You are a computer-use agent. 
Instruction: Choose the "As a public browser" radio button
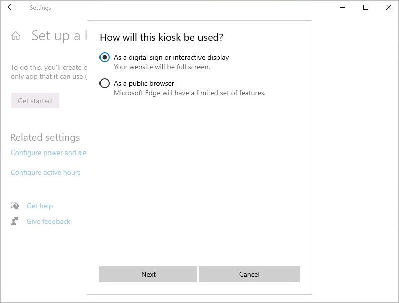(x=105, y=83)
